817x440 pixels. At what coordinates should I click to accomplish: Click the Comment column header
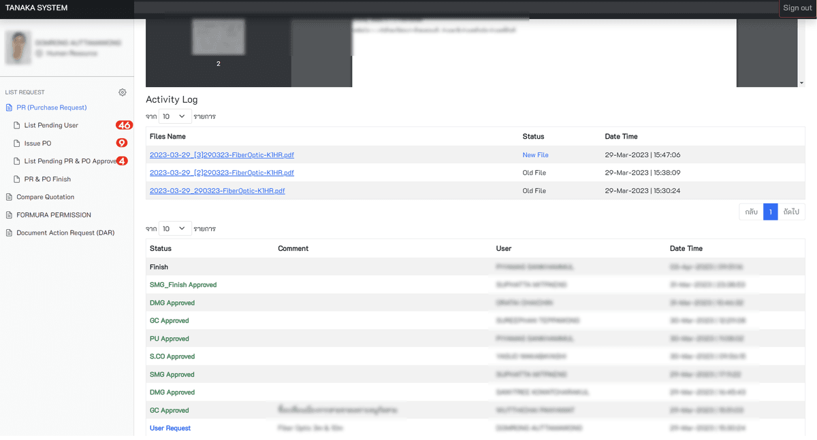point(293,249)
